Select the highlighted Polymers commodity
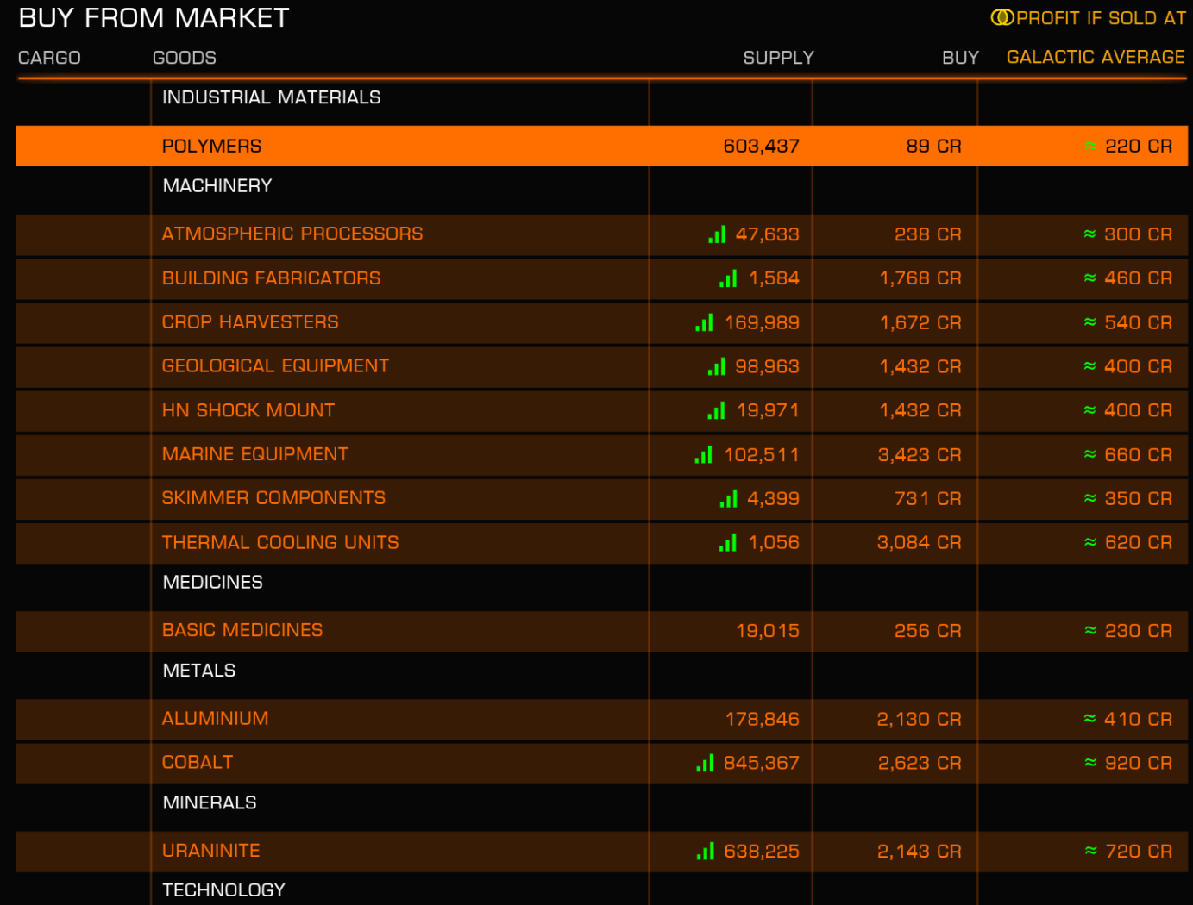The width and height of the screenshot is (1193, 905). pyautogui.click(x=601, y=146)
